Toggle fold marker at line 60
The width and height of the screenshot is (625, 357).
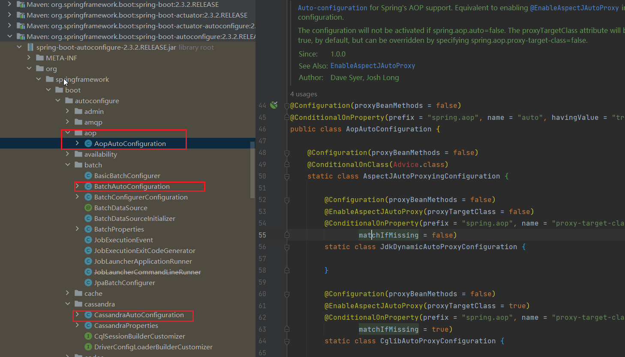pyautogui.click(x=287, y=294)
